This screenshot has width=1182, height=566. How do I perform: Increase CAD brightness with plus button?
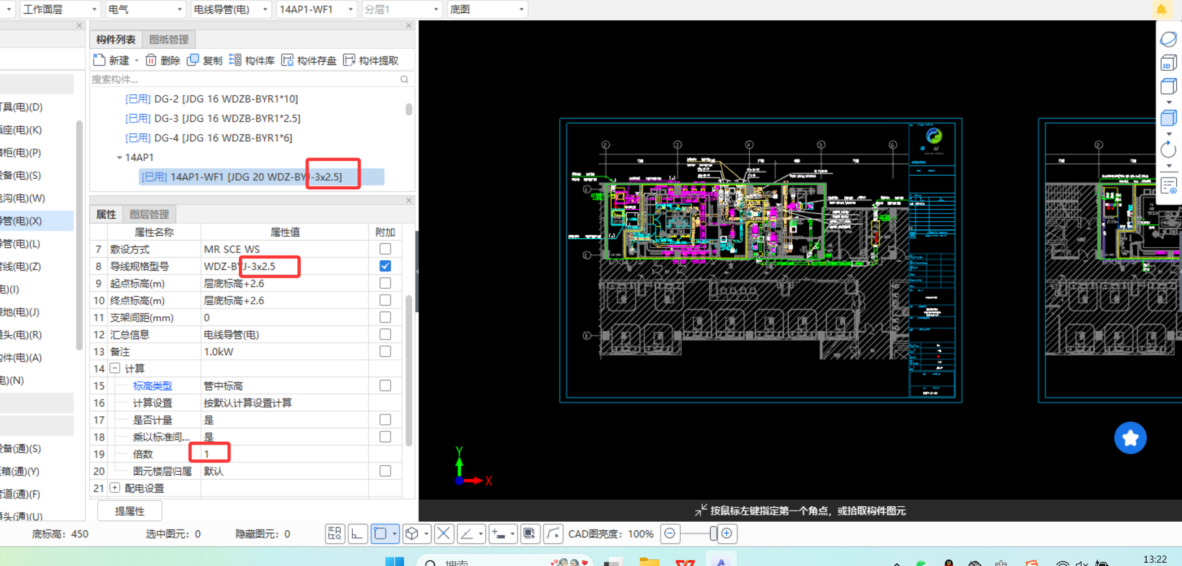(726, 533)
